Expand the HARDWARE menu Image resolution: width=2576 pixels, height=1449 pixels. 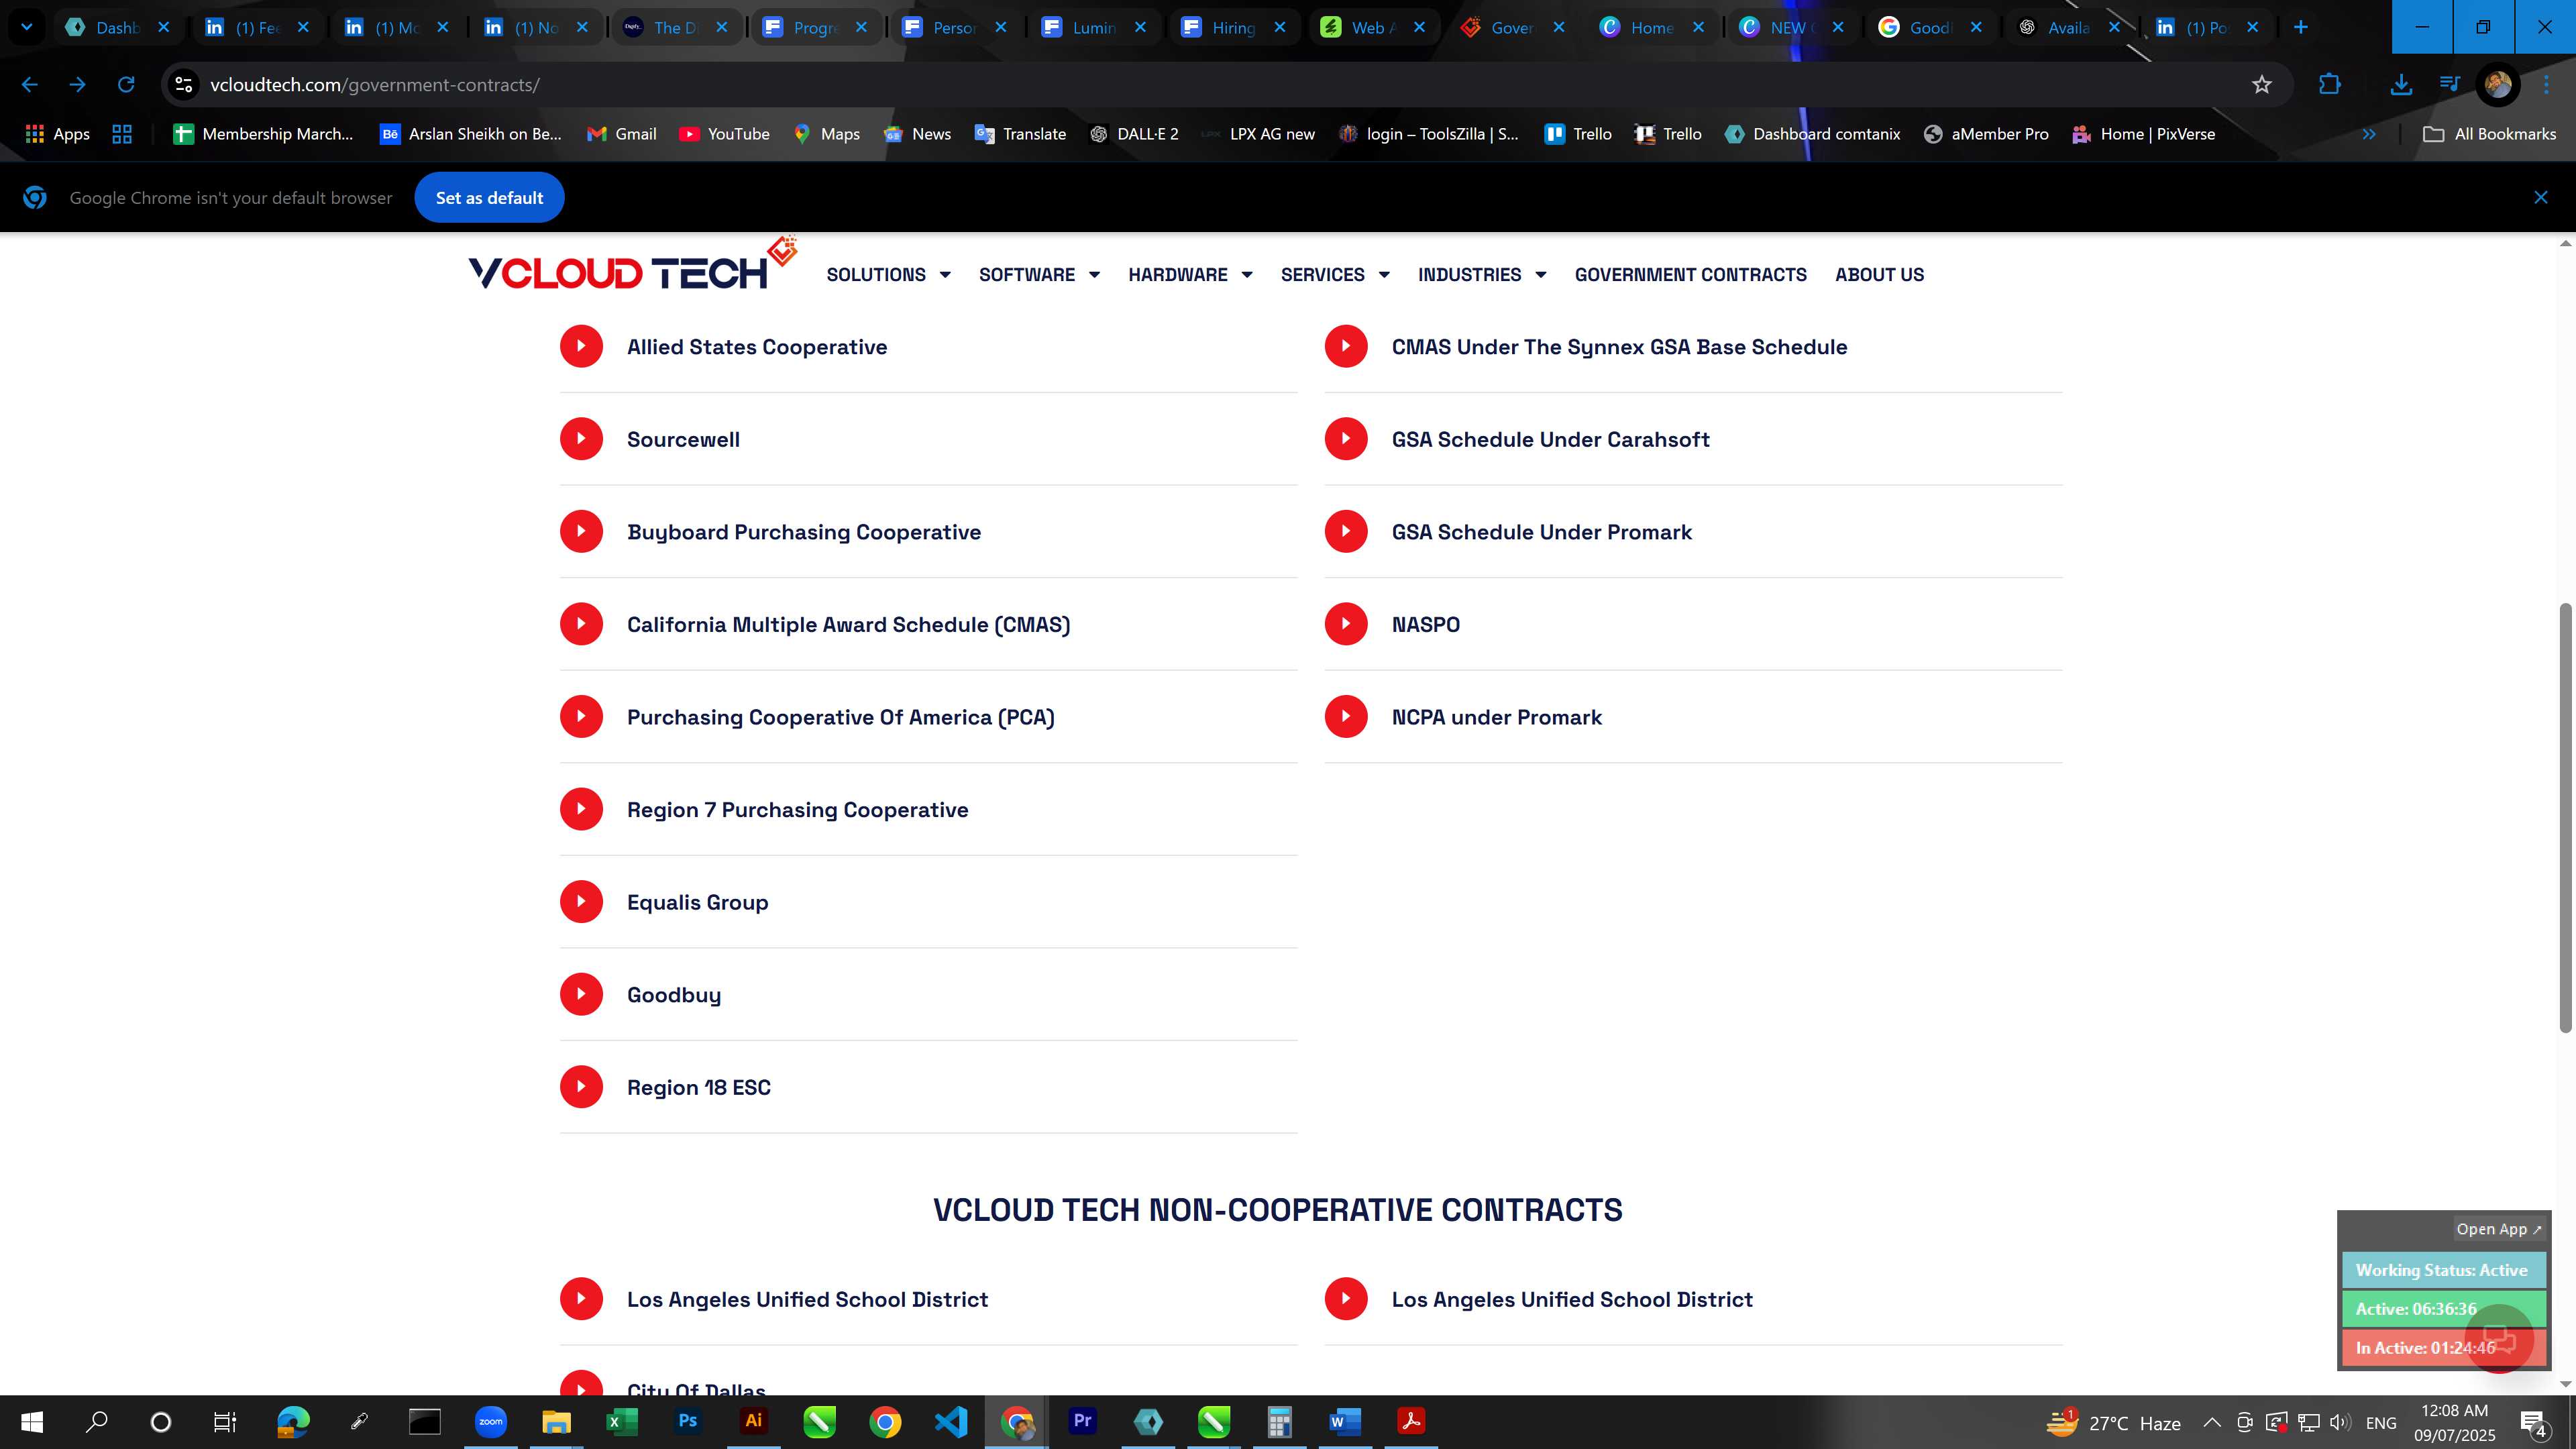pyautogui.click(x=1190, y=274)
